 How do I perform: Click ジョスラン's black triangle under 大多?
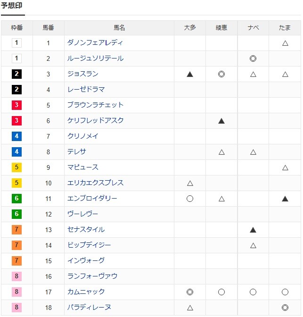(190, 74)
